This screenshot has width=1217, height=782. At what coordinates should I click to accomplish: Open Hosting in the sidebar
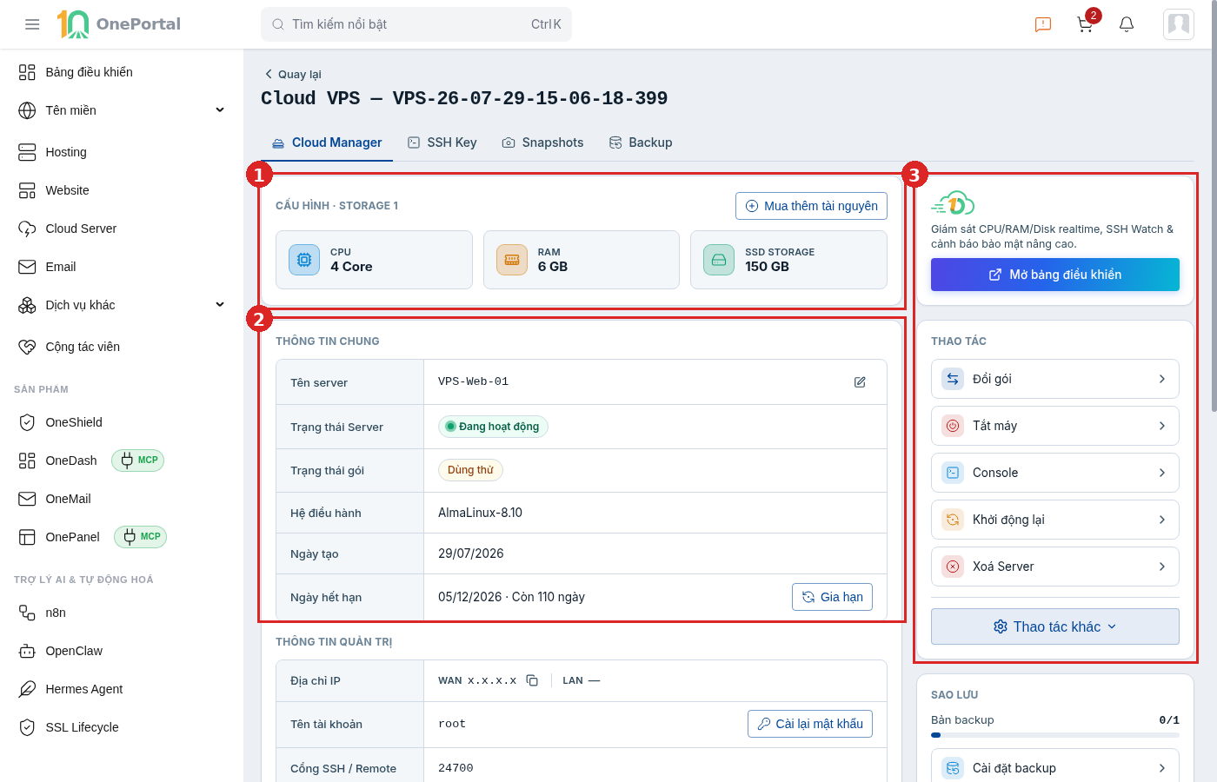pos(122,152)
